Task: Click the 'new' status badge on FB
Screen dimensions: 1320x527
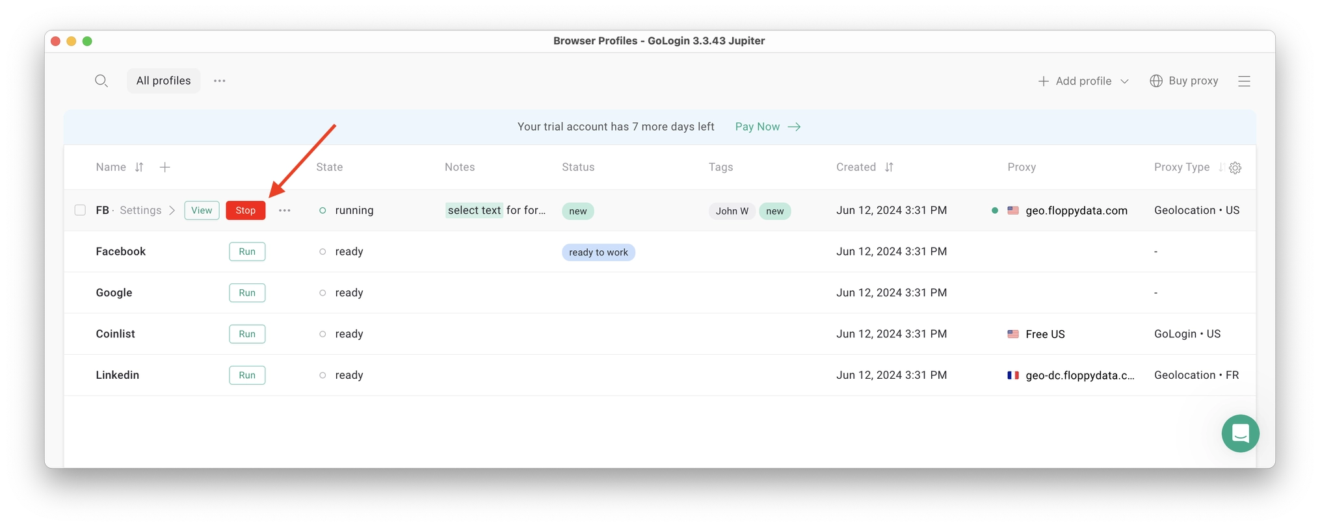Action: tap(578, 211)
